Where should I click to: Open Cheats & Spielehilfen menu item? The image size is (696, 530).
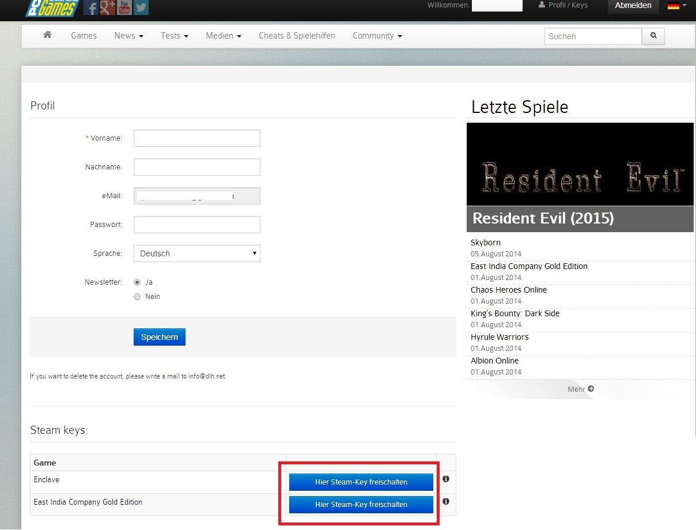coord(297,36)
